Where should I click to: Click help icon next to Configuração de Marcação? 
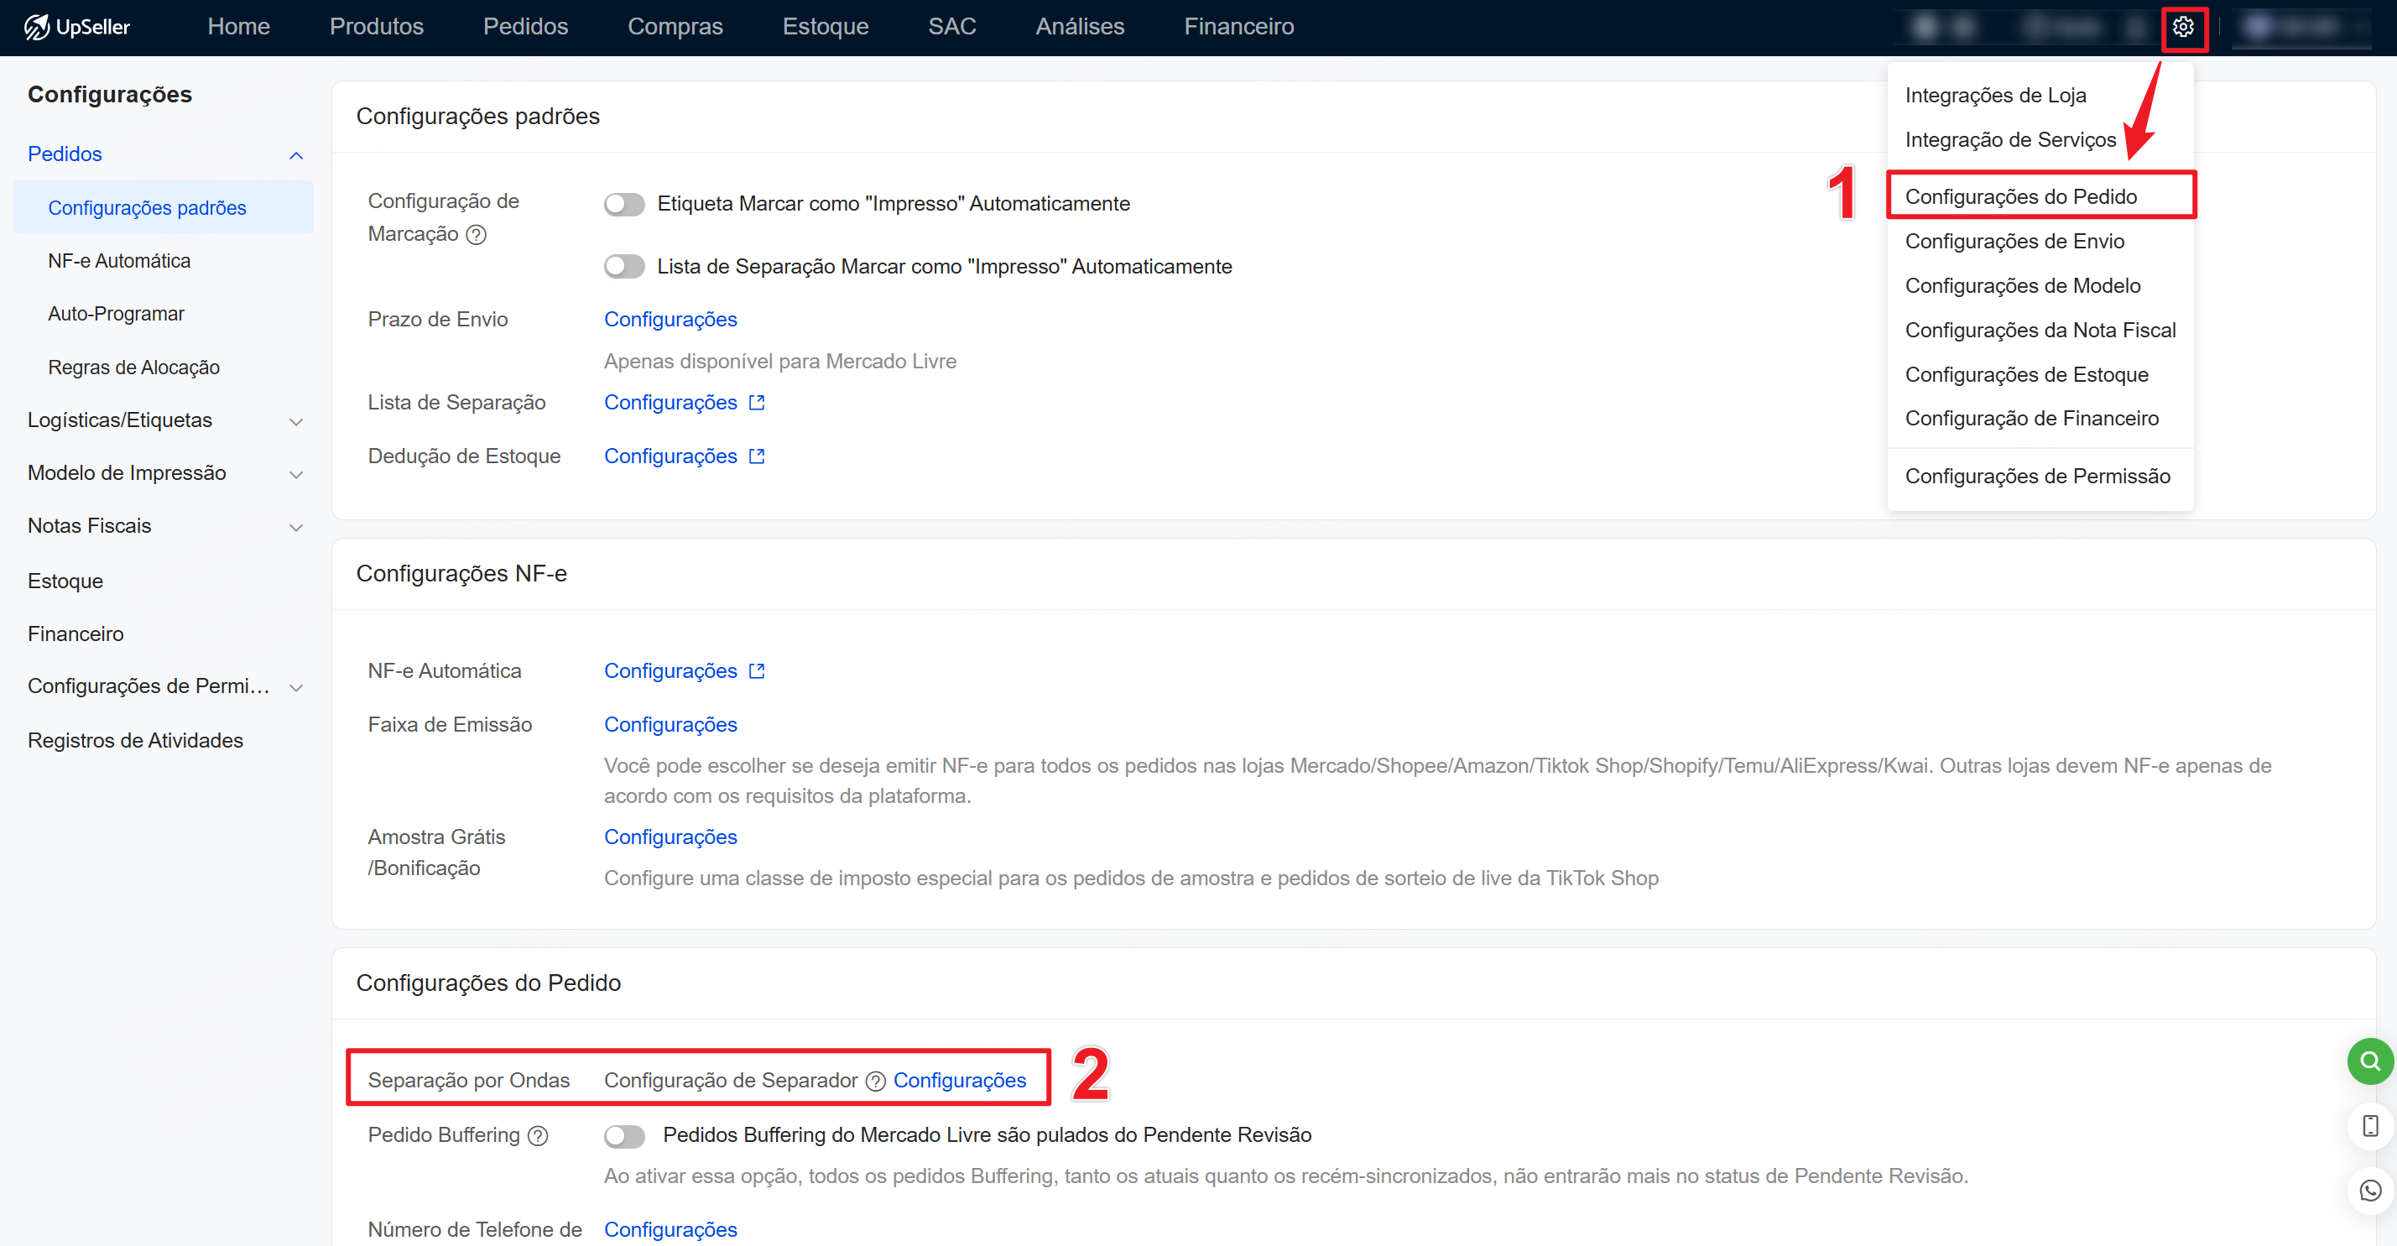[477, 234]
